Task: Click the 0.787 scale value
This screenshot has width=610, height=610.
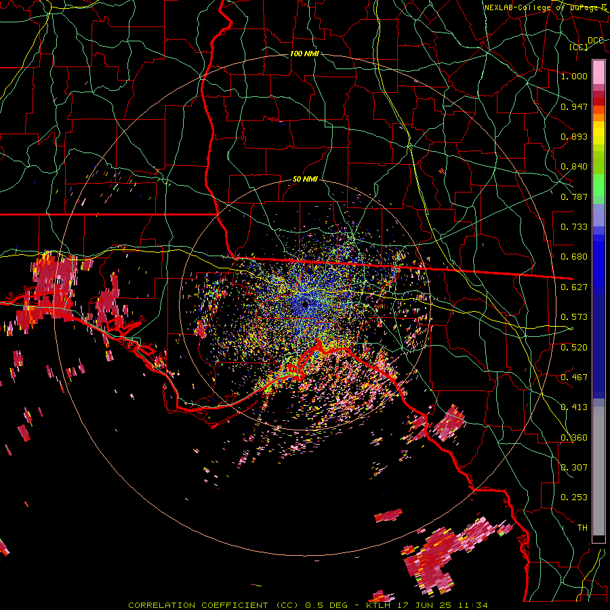Action: click(x=574, y=197)
